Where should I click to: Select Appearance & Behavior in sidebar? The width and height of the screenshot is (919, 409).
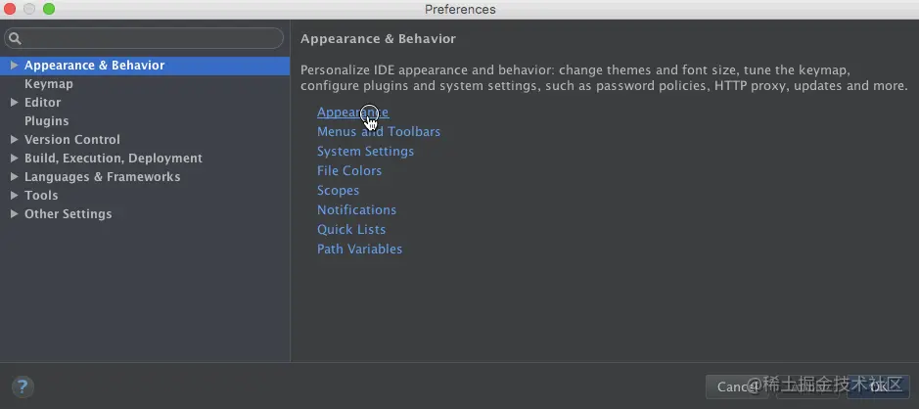coord(145,65)
